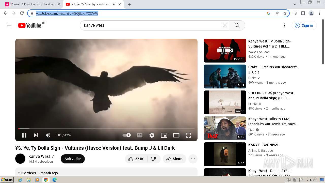Run search with magnifier button

tap(237, 25)
